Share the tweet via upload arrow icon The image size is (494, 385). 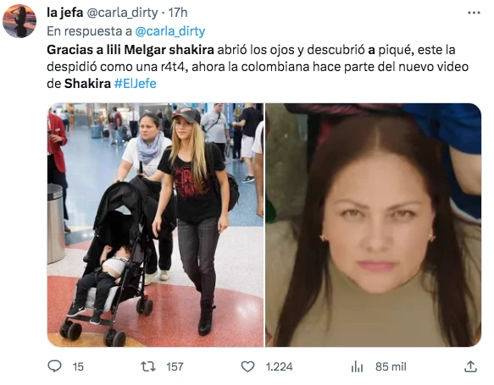point(470,366)
